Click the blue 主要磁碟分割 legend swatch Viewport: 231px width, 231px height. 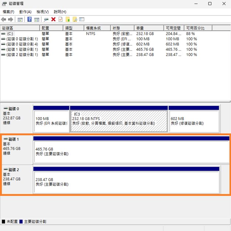[21, 221]
